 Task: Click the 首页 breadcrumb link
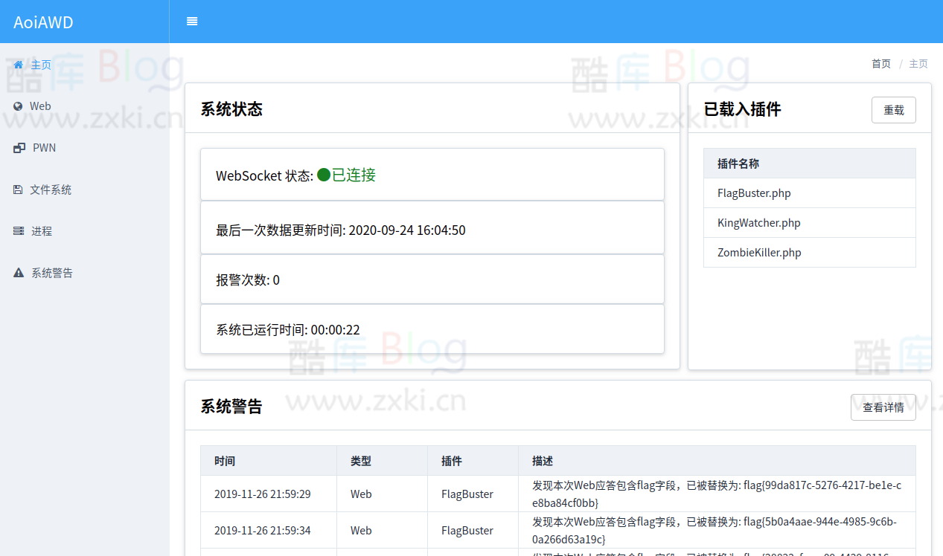click(880, 64)
